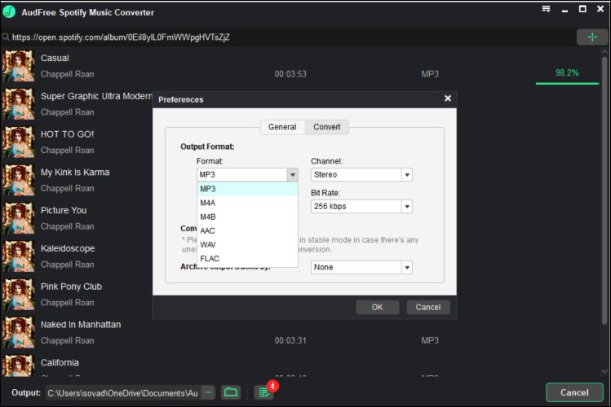Click the Pink Pony Club thumbnail
Screen dimensions: 611x407
tap(18, 295)
